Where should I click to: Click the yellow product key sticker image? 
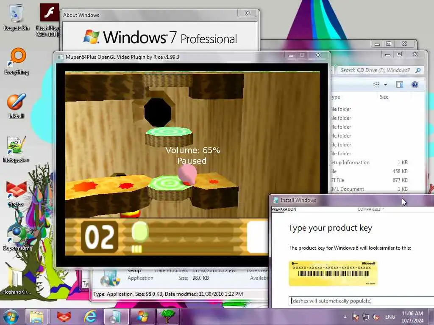tap(333, 273)
